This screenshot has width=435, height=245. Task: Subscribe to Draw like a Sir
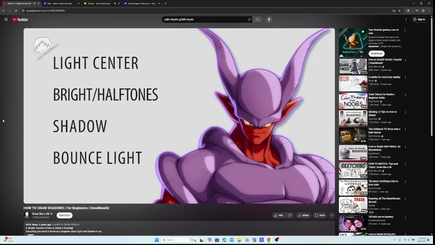(65, 215)
